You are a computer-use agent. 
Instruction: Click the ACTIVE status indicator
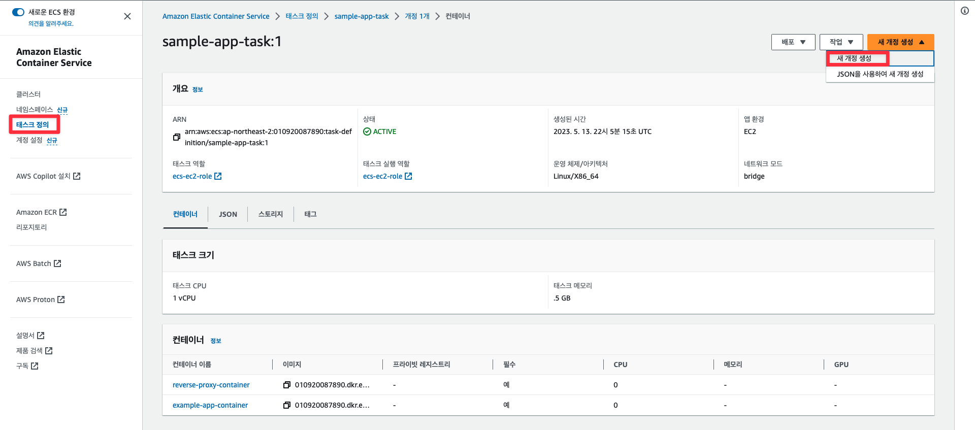click(x=380, y=131)
